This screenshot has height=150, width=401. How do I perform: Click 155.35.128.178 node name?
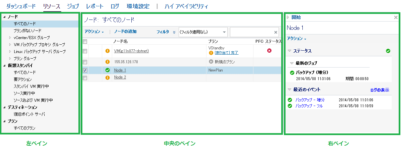(126, 62)
